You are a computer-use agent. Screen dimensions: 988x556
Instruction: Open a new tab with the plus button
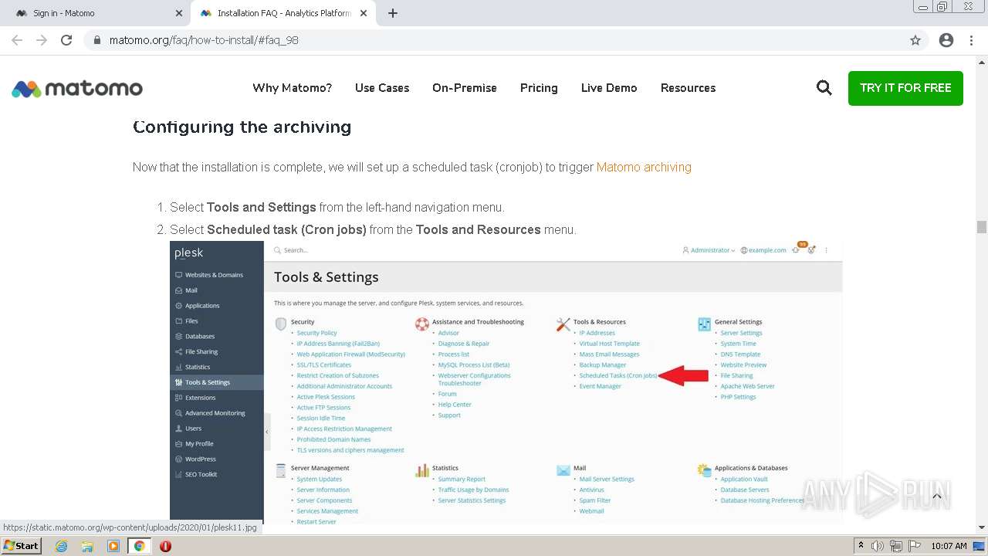[x=393, y=13]
